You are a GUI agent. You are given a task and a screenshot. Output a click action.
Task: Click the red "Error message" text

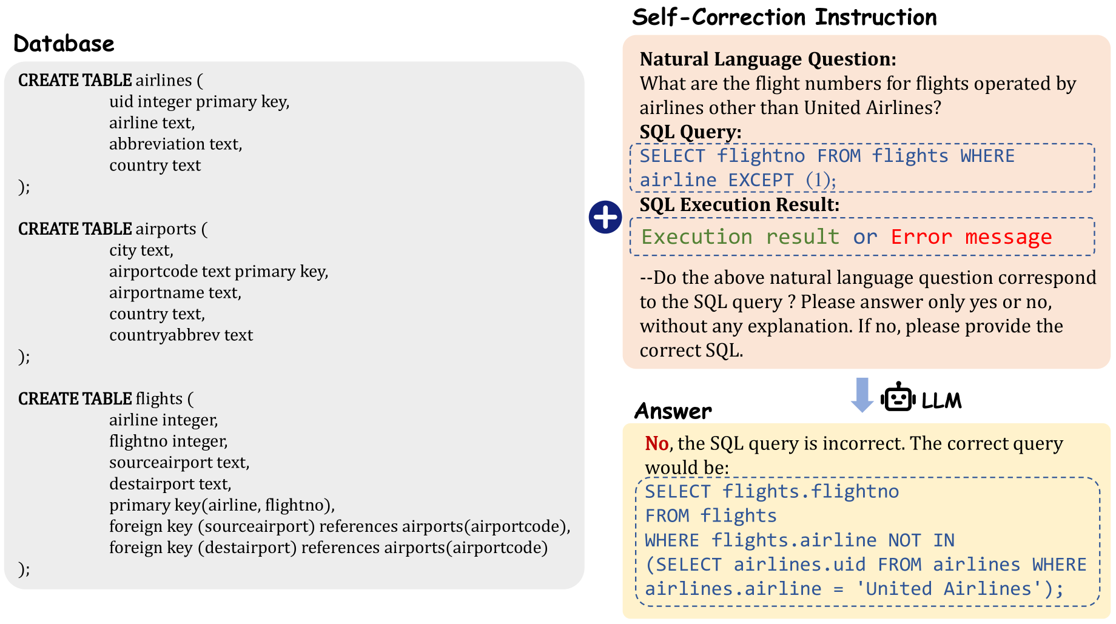coord(971,237)
